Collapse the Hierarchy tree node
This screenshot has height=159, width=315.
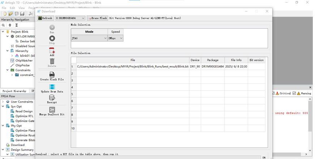8,51
